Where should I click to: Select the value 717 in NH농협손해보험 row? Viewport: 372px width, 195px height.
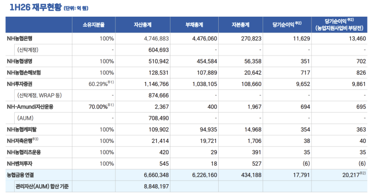point(305,73)
